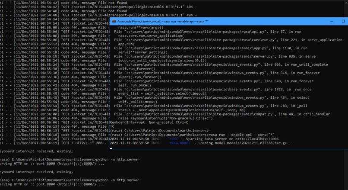Click the 'GET / HTTP/1.1" 200' log line
This screenshot has width=348, height=190.
[53, 143]
